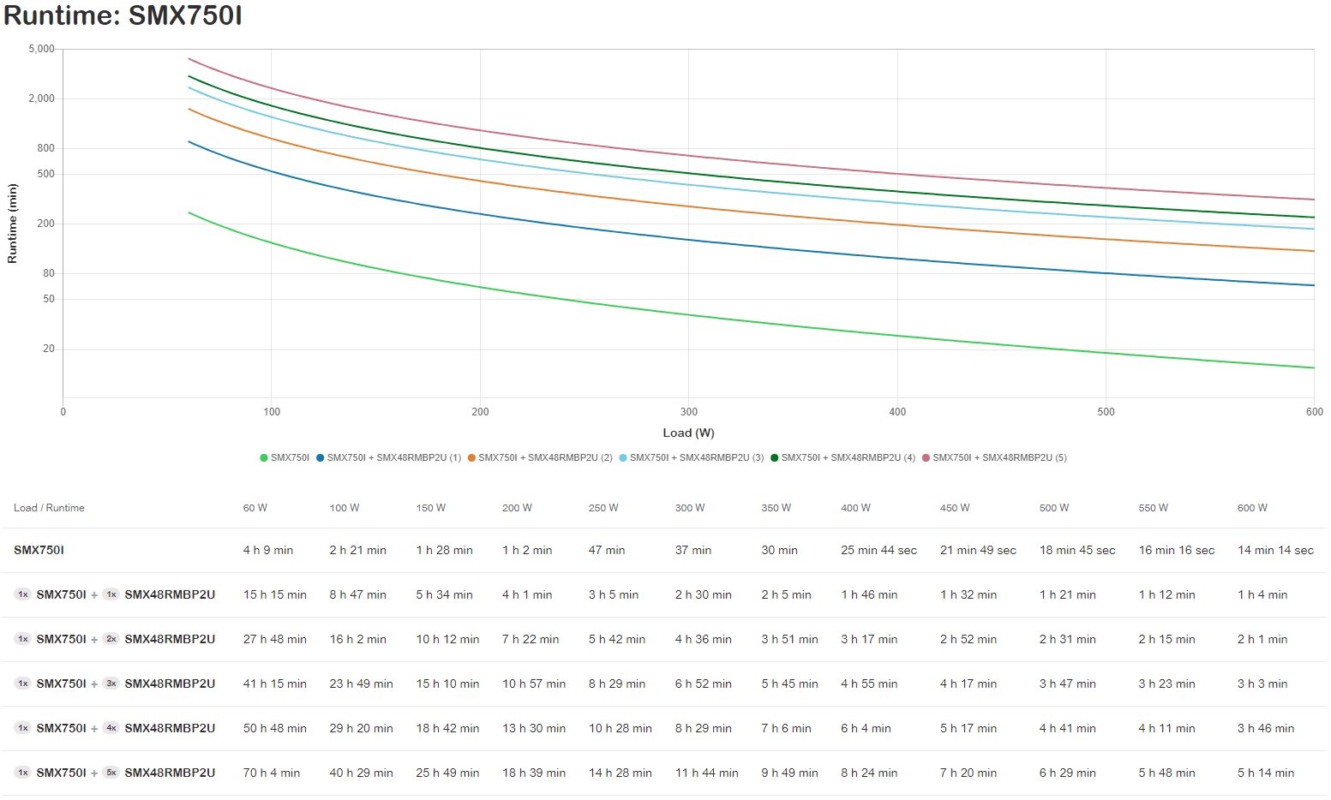This screenshot has width=1331, height=800.
Task: Click the 1x badge before SMX48RMBP2U in the 15 h 15 min row
Action: point(111,594)
